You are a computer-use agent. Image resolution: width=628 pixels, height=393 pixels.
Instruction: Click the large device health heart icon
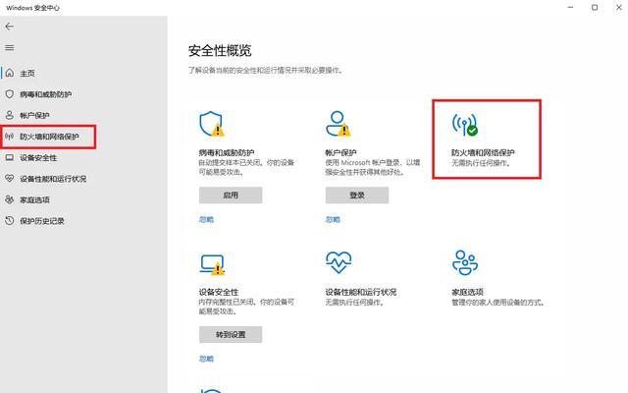[x=339, y=262]
